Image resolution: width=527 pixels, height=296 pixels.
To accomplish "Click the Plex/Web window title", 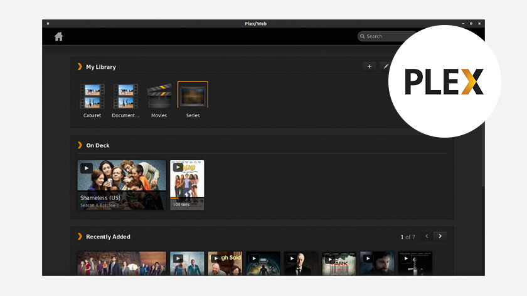I will tap(256, 23).
